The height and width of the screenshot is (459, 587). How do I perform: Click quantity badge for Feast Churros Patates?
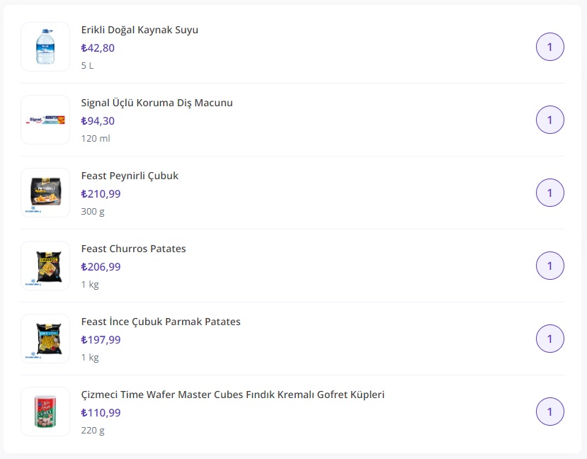550,266
